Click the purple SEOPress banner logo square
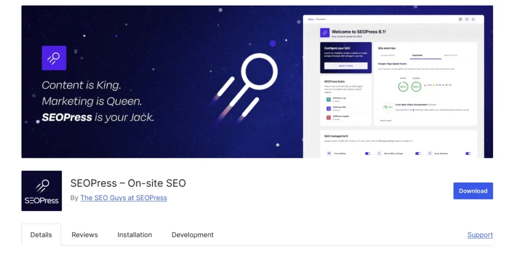The image size is (512, 259). tap(54, 58)
